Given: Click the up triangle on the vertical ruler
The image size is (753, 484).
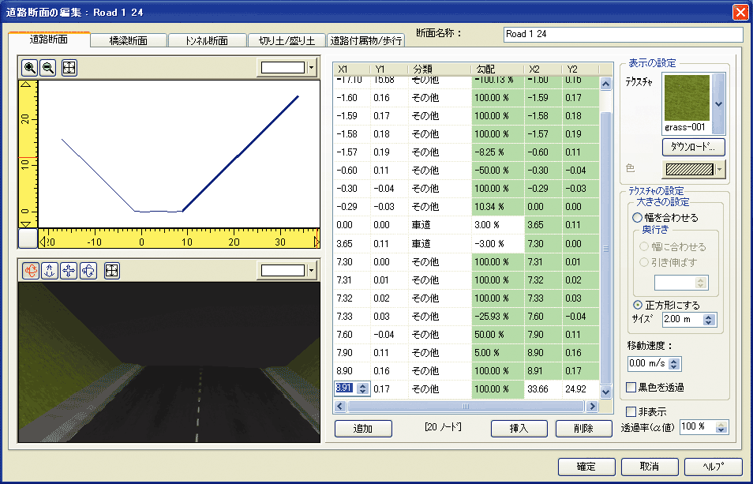Looking at the screenshot, I should click(26, 84).
